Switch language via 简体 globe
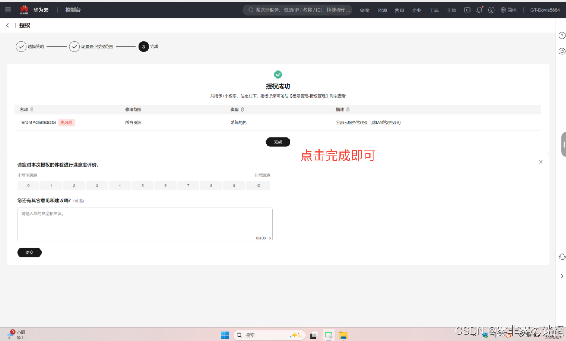The height and width of the screenshot is (341, 566). [508, 10]
